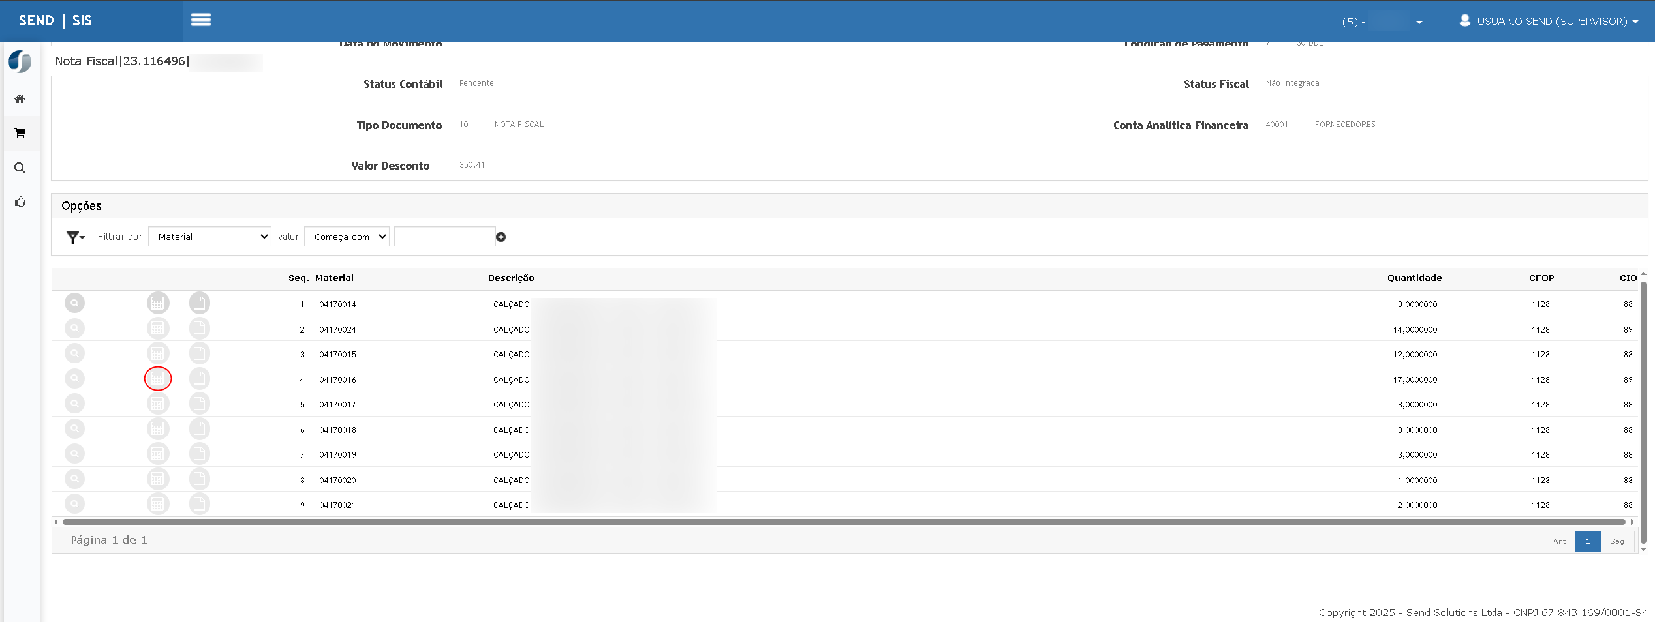Go to the Seg next page button

1616,541
